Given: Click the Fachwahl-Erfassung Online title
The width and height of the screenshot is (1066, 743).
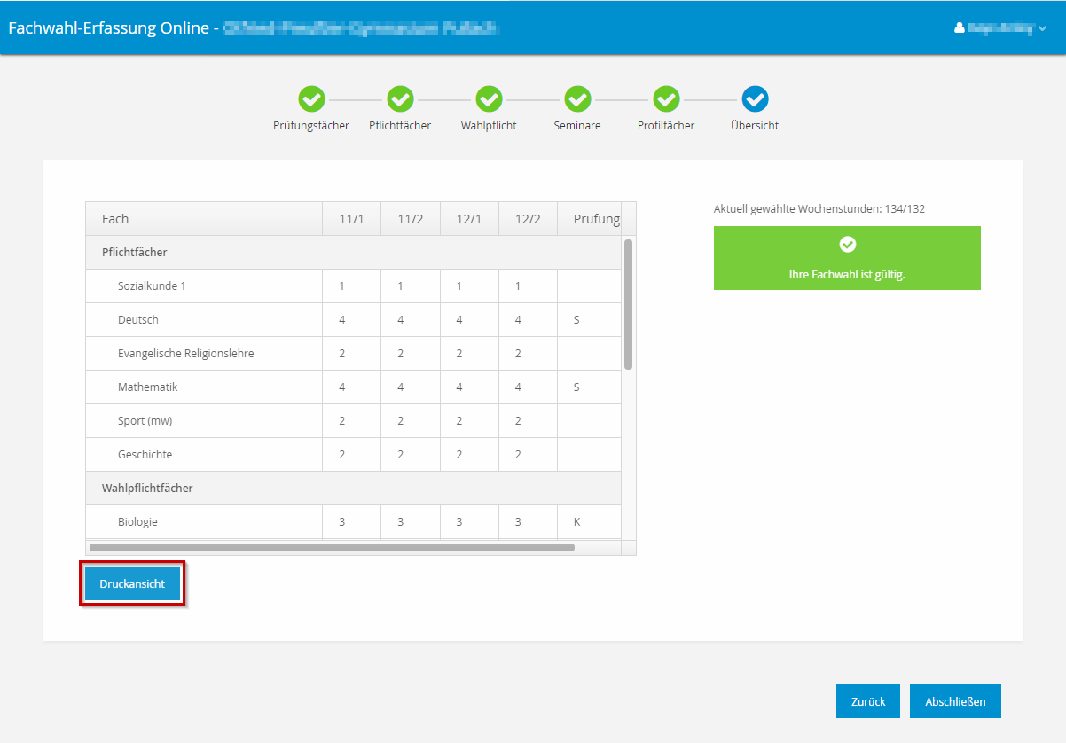Looking at the screenshot, I should 107,28.
